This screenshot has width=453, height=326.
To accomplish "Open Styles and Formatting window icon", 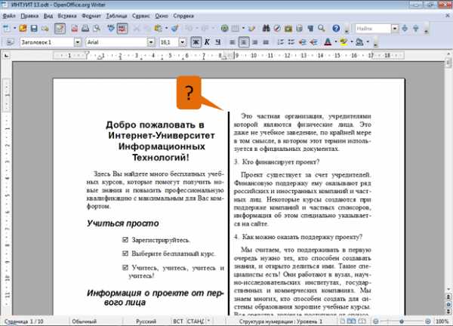I will click(x=10, y=42).
